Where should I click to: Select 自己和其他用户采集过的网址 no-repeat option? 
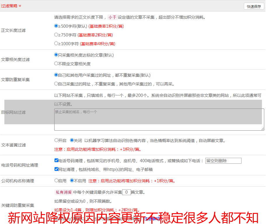coord(56,75)
